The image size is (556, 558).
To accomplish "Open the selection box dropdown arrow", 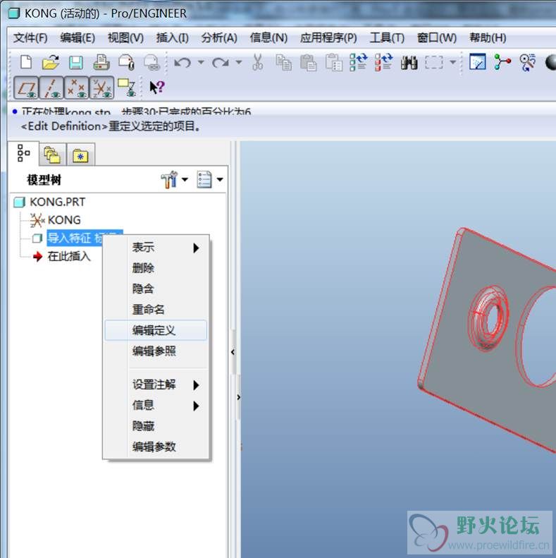I will tap(452, 62).
